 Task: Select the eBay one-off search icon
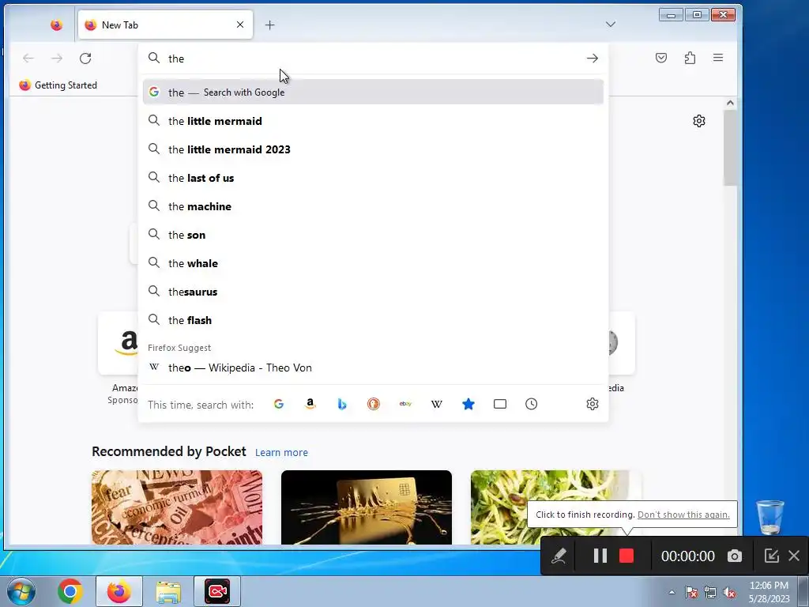pos(405,404)
